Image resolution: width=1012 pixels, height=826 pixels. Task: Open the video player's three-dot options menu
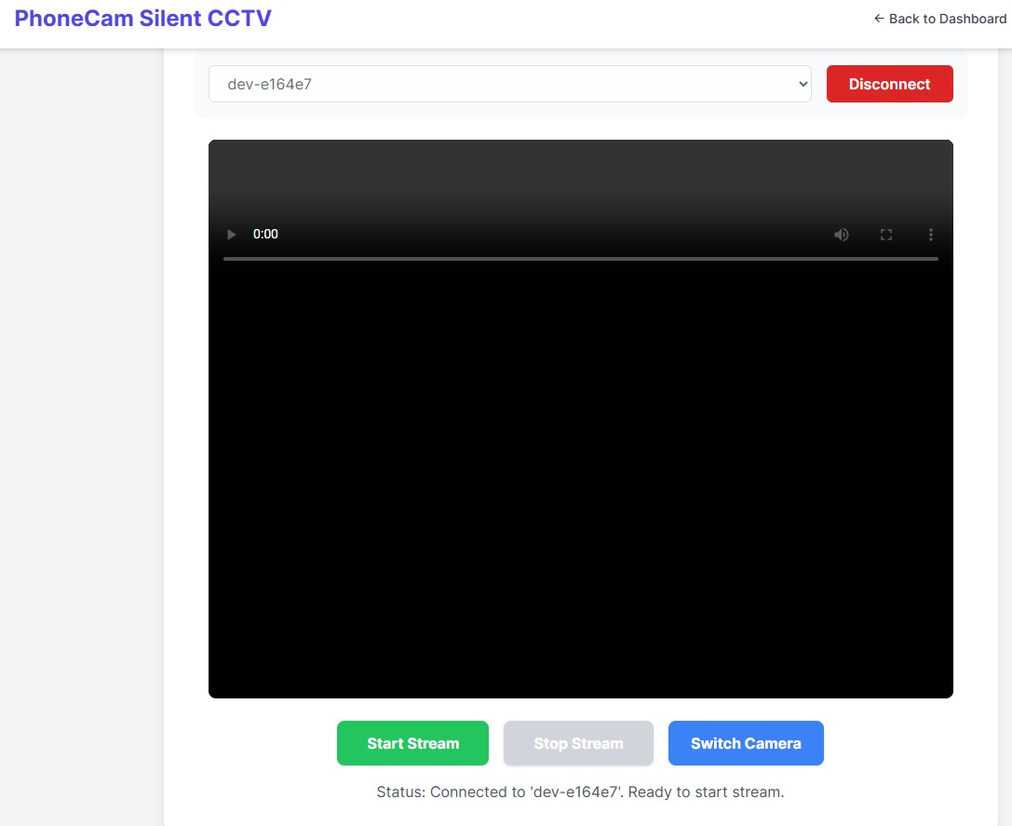click(x=930, y=234)
